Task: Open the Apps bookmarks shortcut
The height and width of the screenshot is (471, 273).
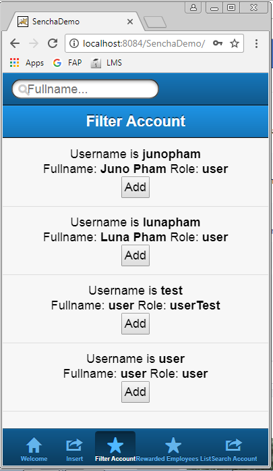Action: pos(27,63)
